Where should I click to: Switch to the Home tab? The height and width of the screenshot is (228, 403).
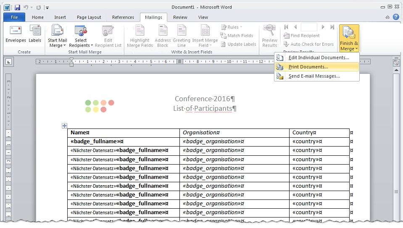tap(37, 17)
